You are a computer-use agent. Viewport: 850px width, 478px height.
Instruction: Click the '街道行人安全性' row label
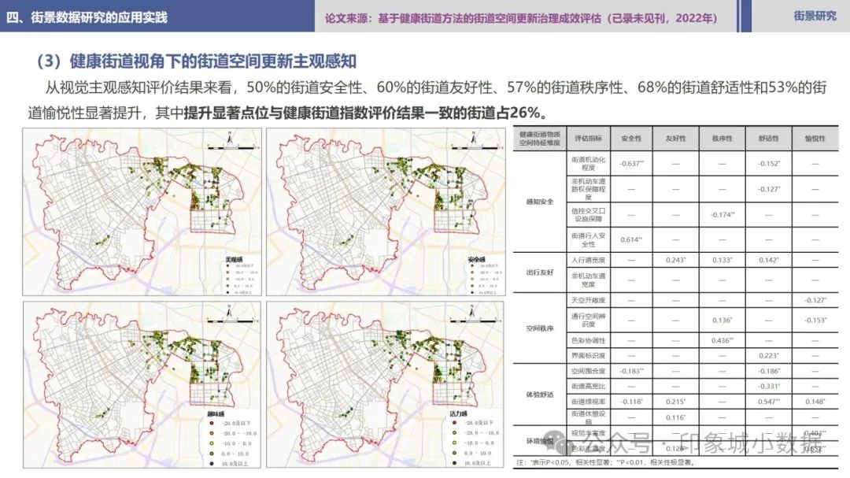(x=588, y=240)
